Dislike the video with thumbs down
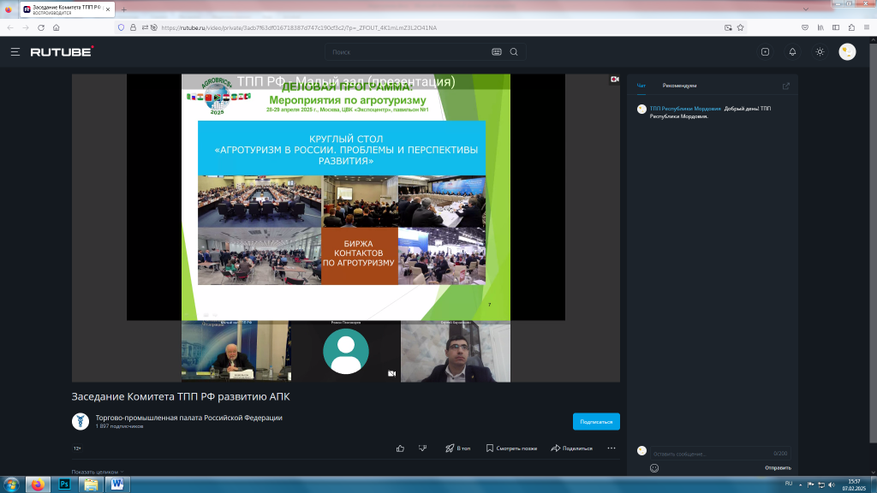The image size is (877, 493). coord(422,448)
